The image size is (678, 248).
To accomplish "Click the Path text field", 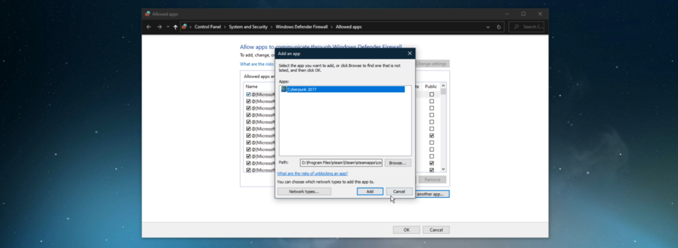I will (x=341, y=163).
